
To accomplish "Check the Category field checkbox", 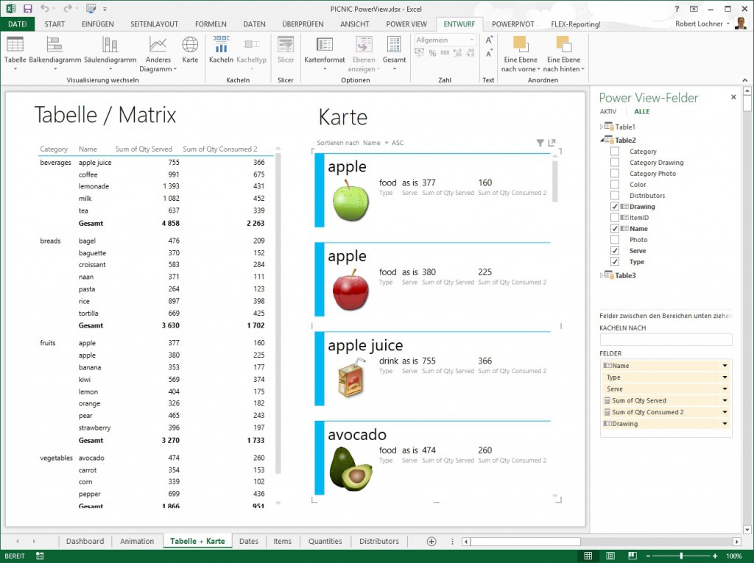I will 615,152.
